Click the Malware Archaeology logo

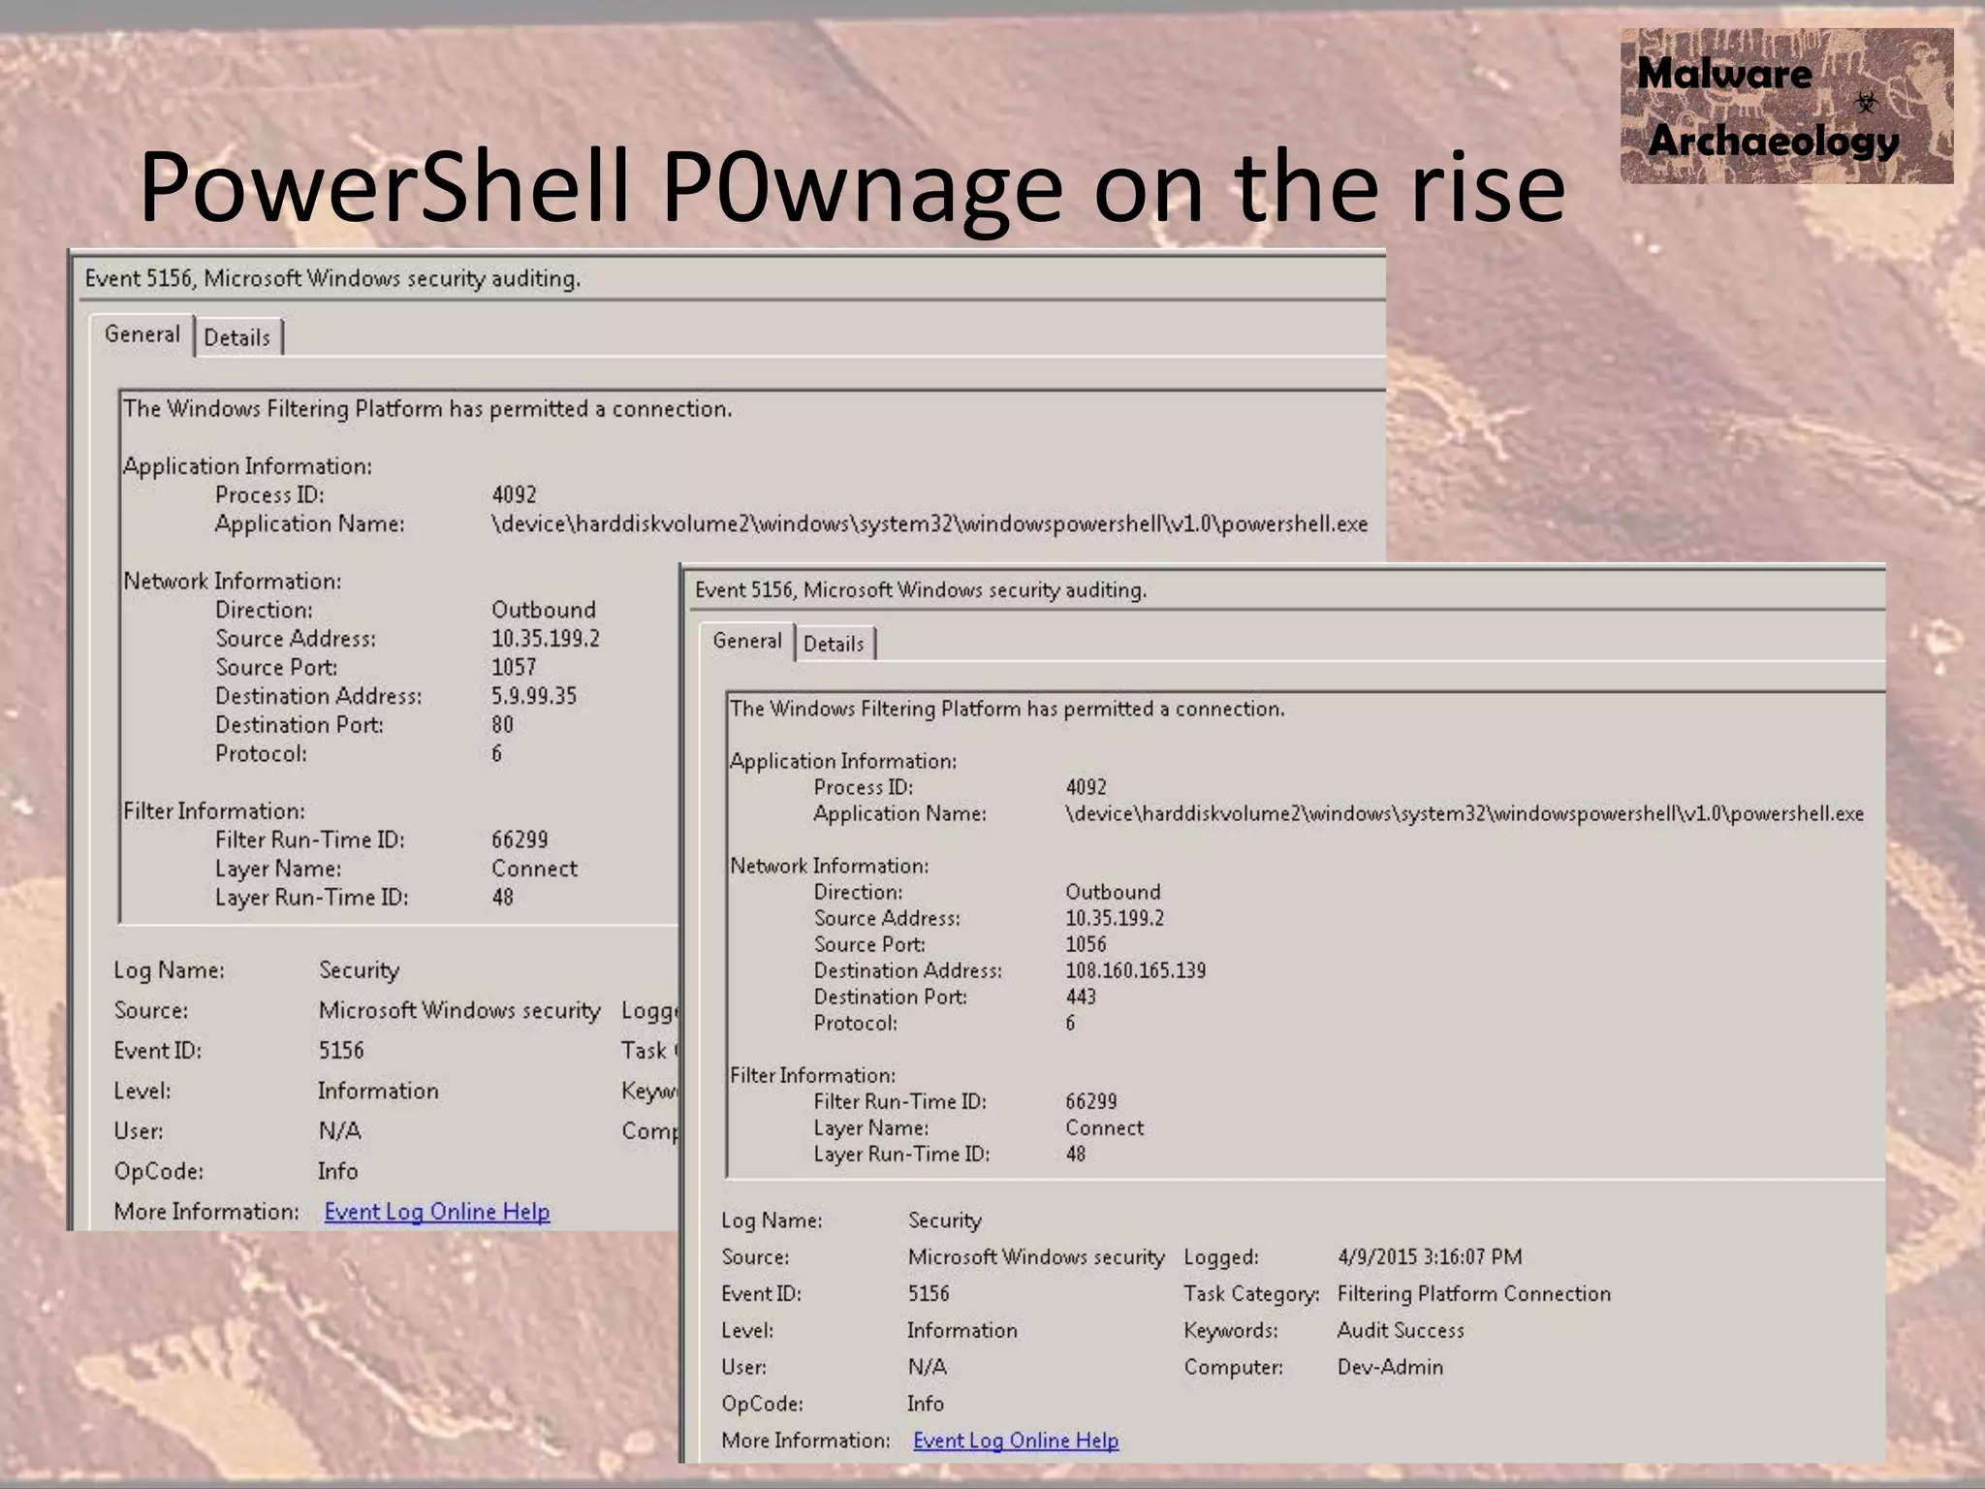point(1786,107)
